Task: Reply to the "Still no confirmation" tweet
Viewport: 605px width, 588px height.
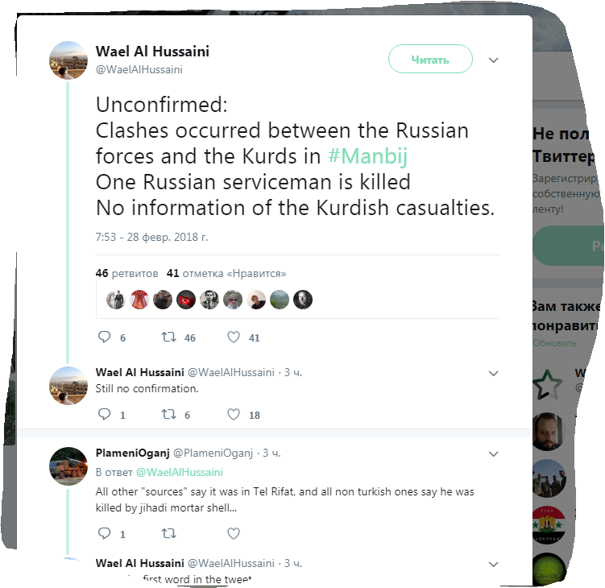Action: [x=104, y=415]
